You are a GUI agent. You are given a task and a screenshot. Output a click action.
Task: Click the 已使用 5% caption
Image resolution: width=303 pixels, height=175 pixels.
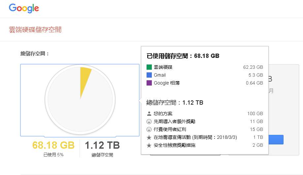point(53,155)
